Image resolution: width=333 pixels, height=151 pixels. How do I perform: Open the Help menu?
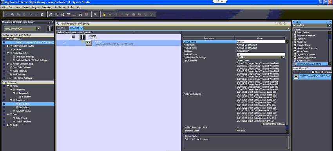click(78, 7)
